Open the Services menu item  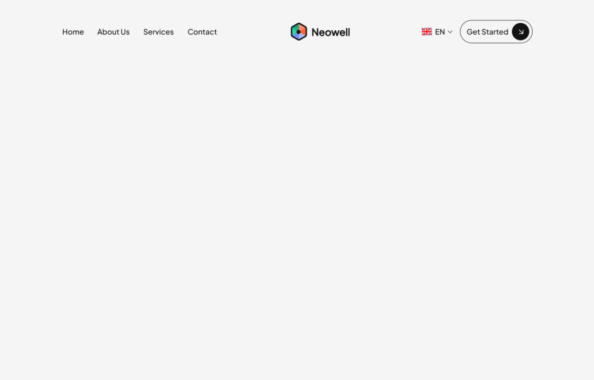[x=158, y=32]
